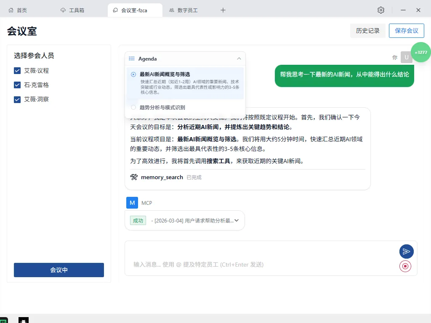Switch to the 数字员工 tab
The width and height of the screenshot is (431, 323).
click(186, 10)
